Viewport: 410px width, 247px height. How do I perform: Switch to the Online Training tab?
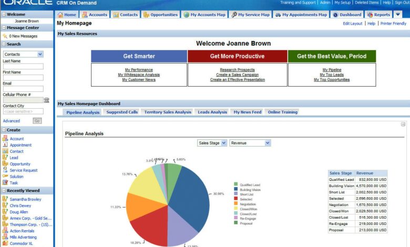tap(282, 112)
